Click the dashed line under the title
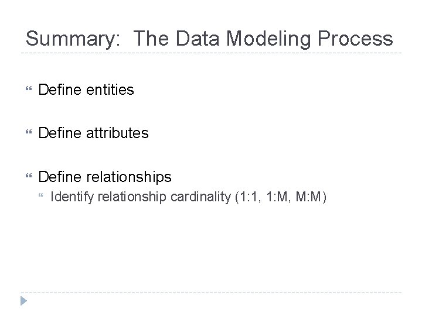Screen dimensions: 422x316 211,53
